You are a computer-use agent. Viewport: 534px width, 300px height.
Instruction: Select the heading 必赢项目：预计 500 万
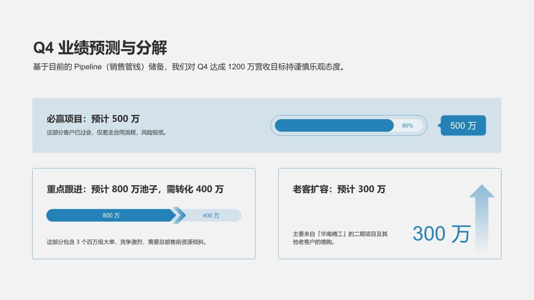(93, 119)
